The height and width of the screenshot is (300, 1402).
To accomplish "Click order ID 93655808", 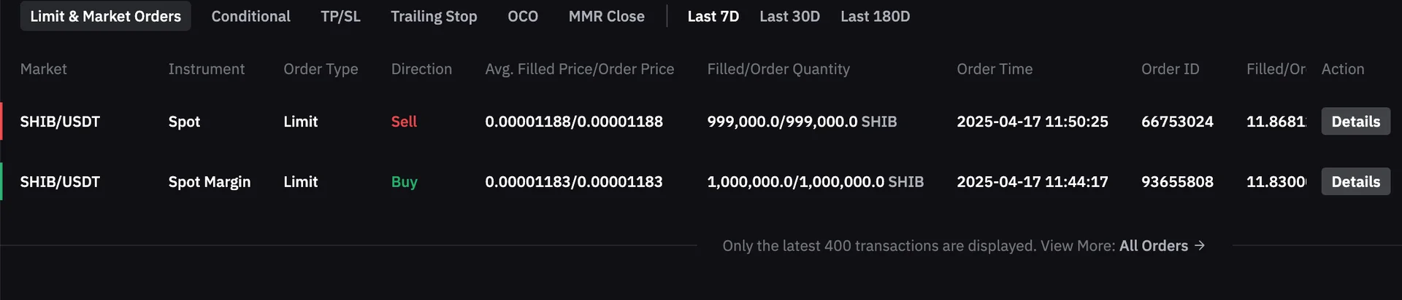I will (x=1177, y=182).
